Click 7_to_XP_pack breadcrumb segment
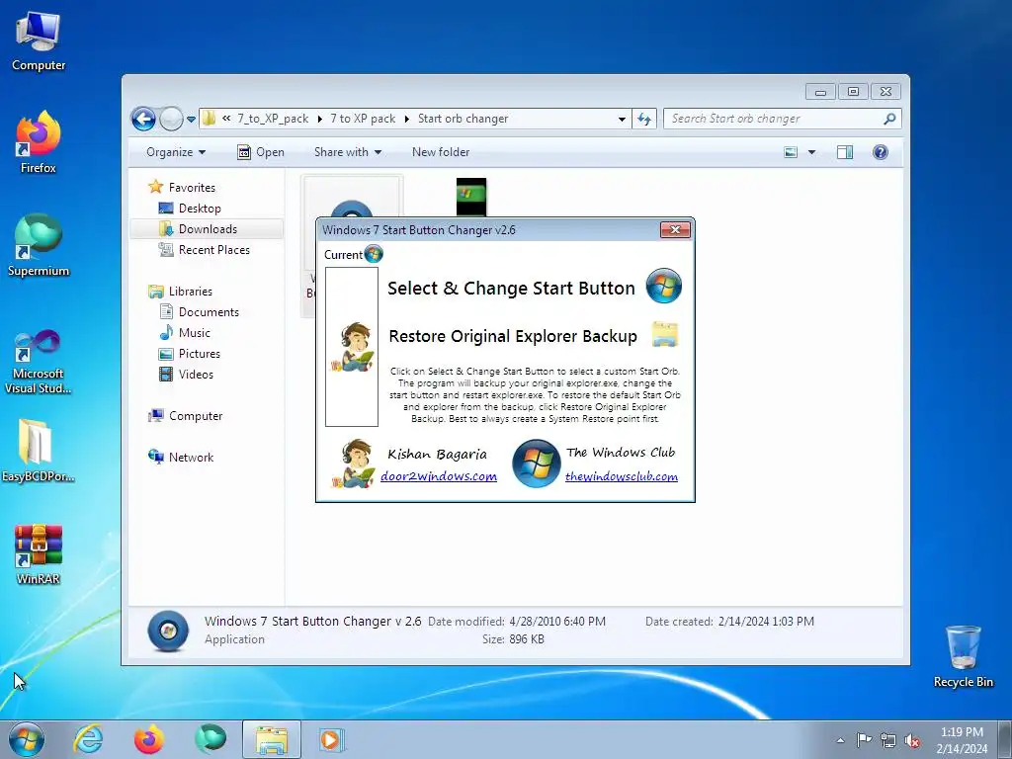This screenshot has width=1012, height=759. [273, 119]
